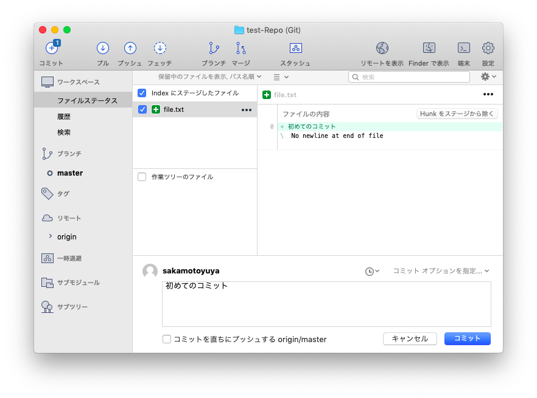
Task: Start a マージ (Merge) via toolbar icon
Action: pyautogui.click(x=240, y=49)
